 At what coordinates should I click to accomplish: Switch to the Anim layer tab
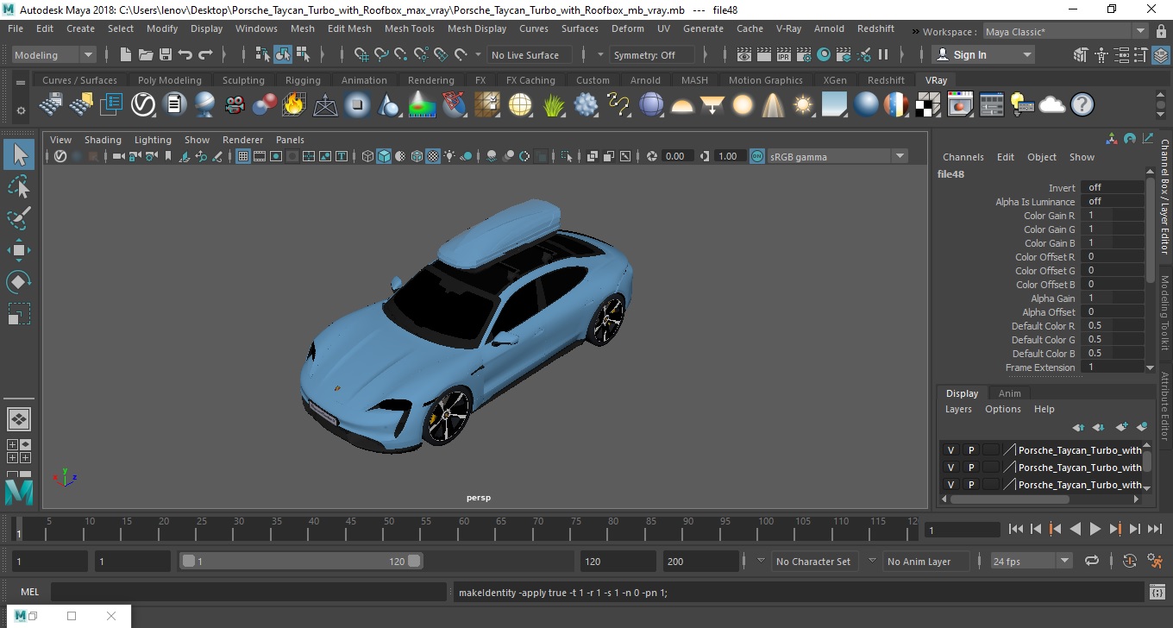[x=1009, y=392]
